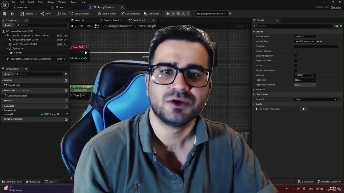Enable the Blueprint Read Only checkbox
344x193 pixels.
coord(295,56)
